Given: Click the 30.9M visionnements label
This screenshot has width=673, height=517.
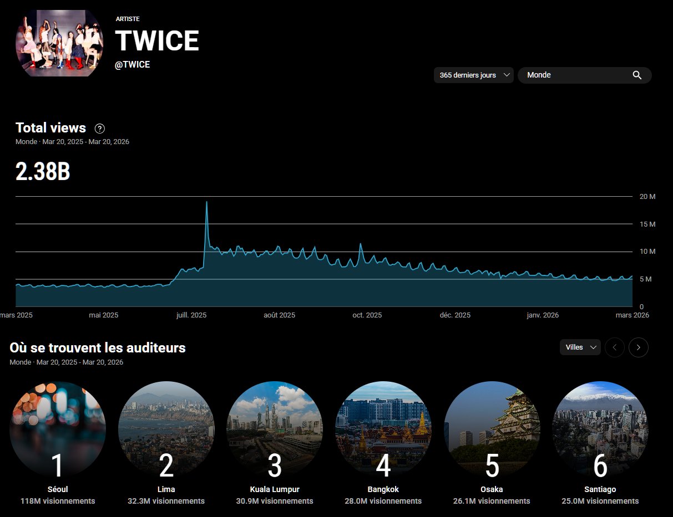Looking at the screenshot, I should click(x=275, y=501).
